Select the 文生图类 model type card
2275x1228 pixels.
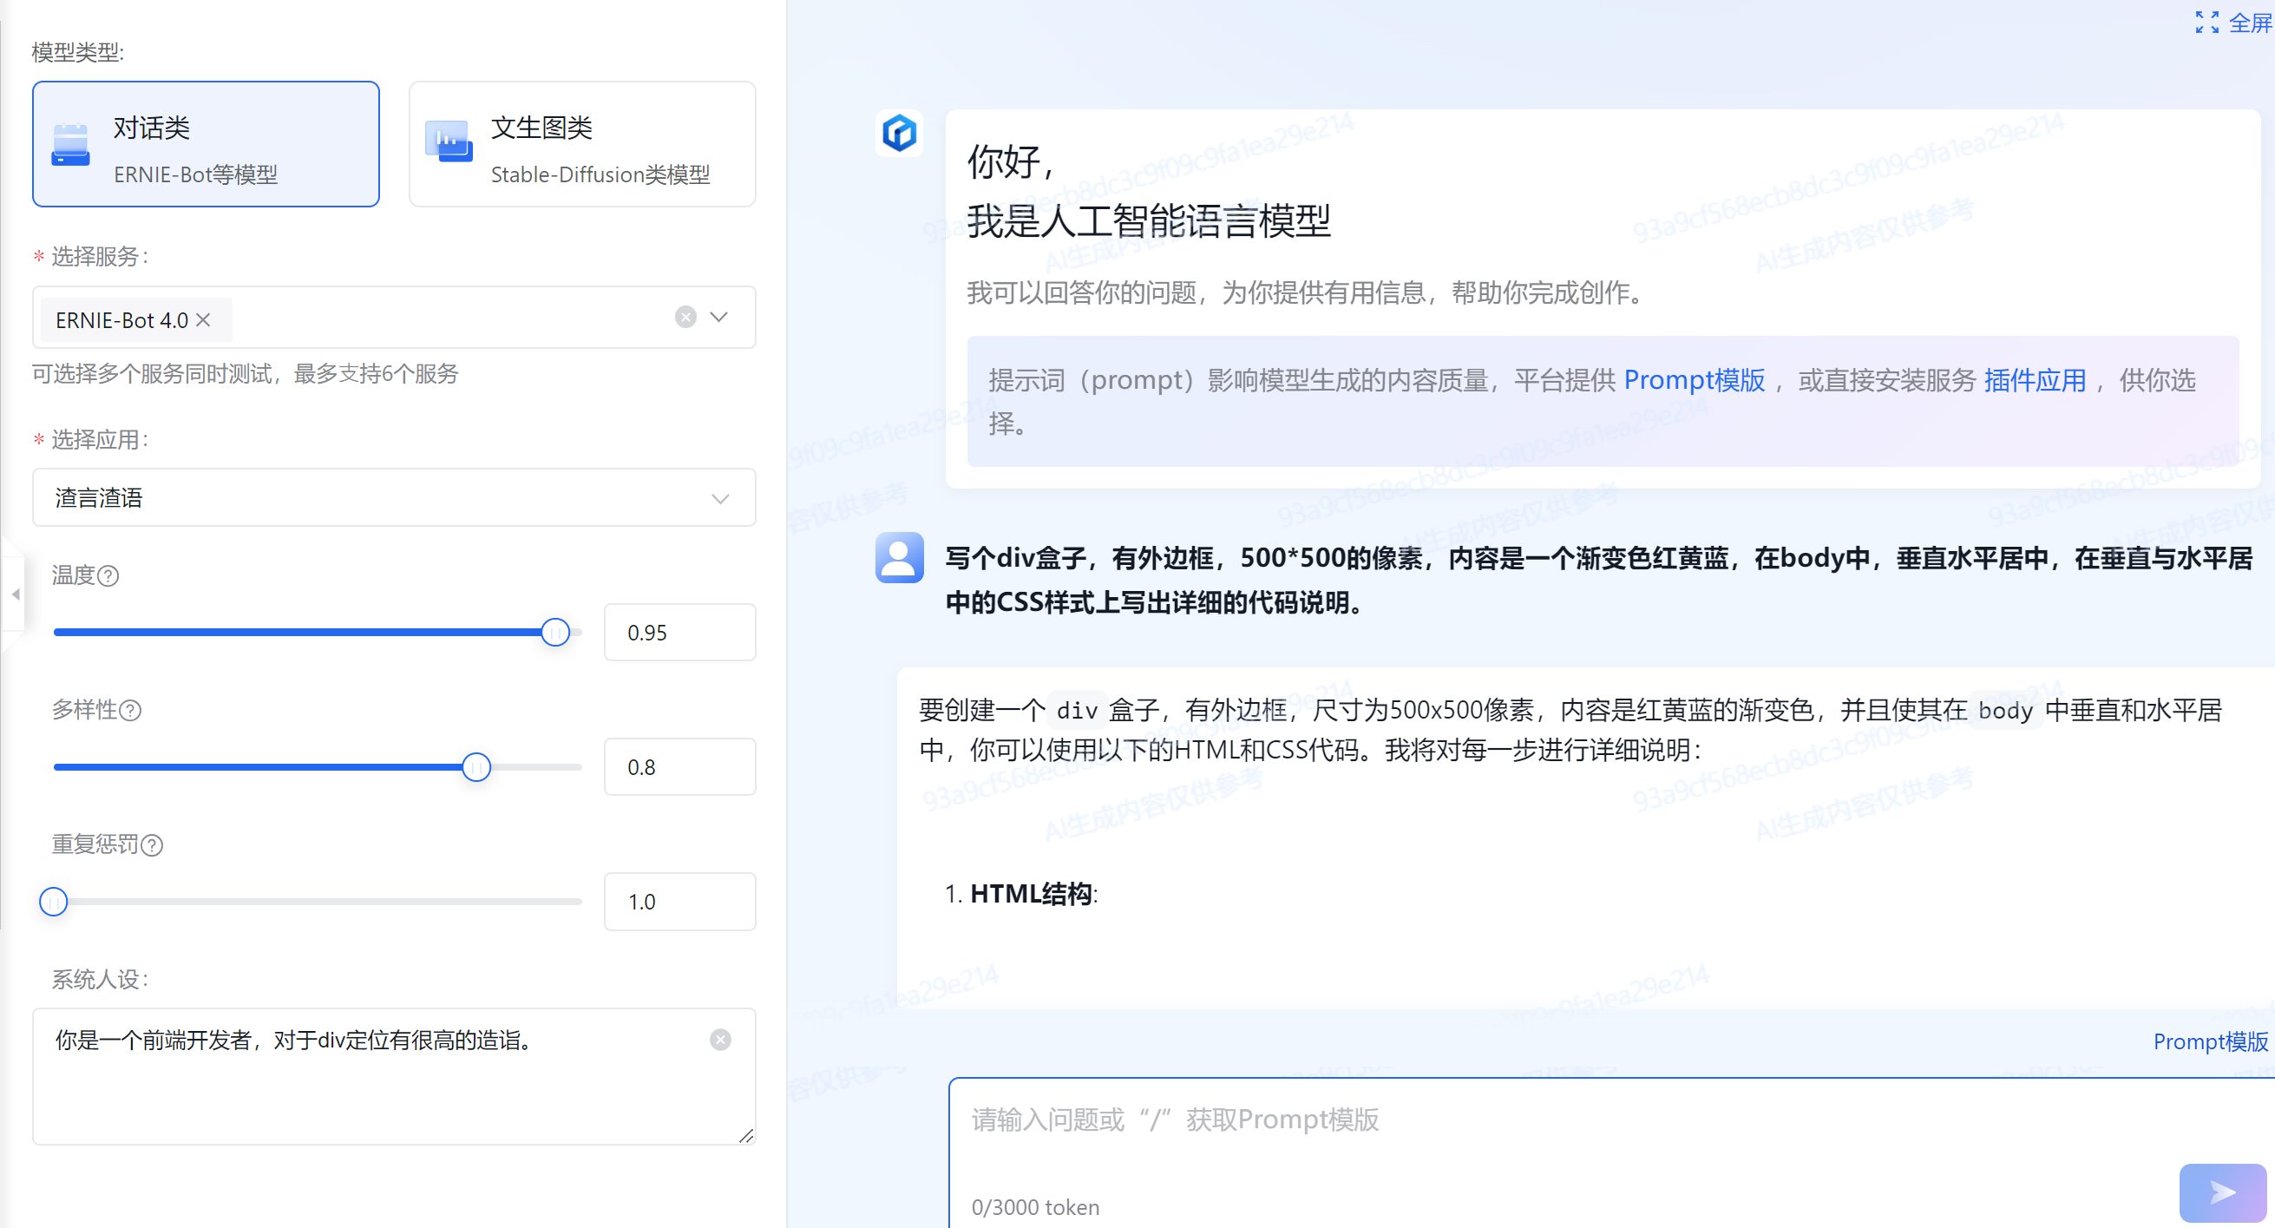pos(582,144)
